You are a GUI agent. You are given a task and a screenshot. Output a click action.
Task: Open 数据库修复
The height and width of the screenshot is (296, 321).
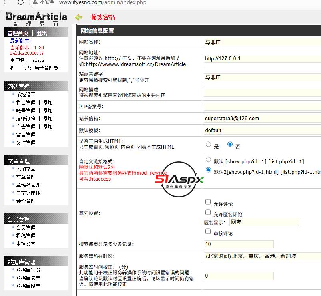tap(28, 286)
